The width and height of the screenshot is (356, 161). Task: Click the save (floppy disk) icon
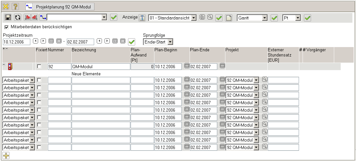pos(8,18)
